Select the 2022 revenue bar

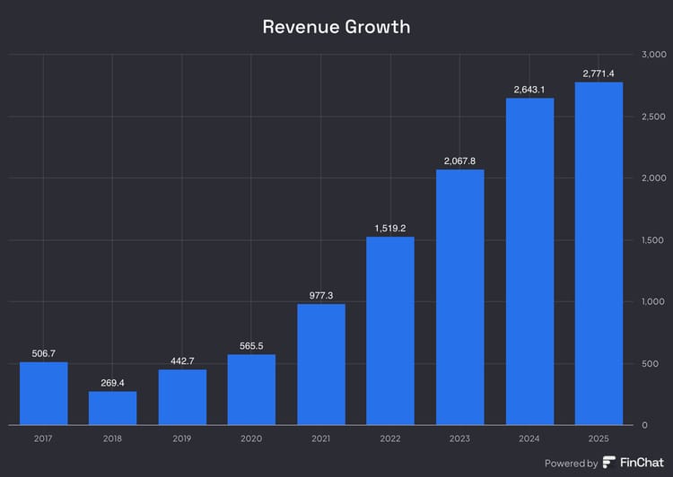point(390,331)
